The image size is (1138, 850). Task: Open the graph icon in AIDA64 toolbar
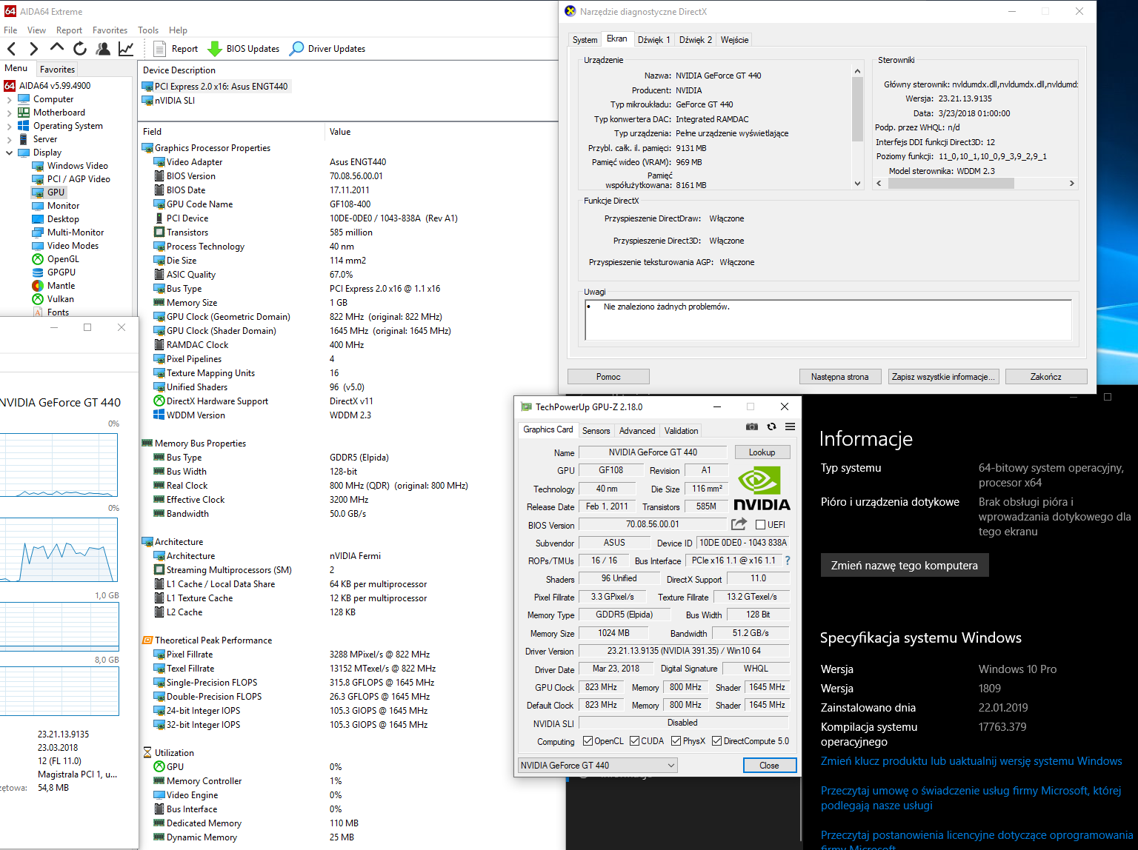(126, 49)
